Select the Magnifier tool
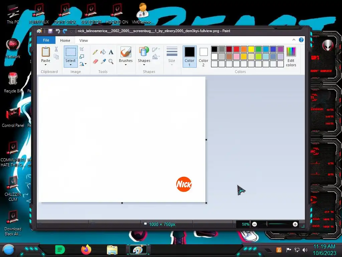The width and height of the screenshot is (342, 257). pos(111,62)
